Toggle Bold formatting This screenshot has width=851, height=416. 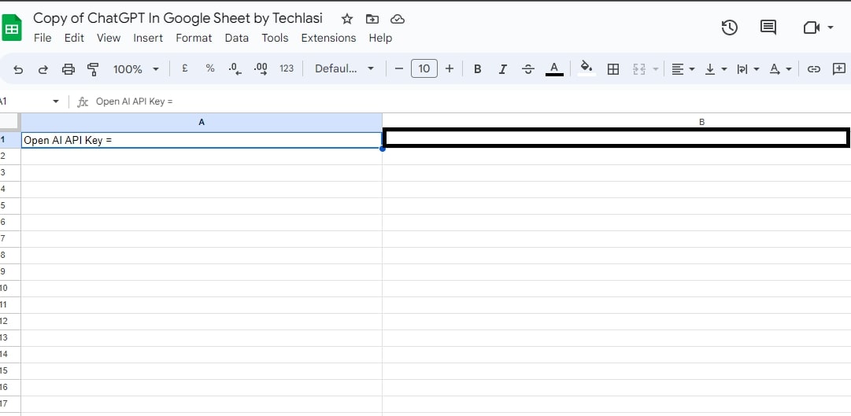(478, 69)
